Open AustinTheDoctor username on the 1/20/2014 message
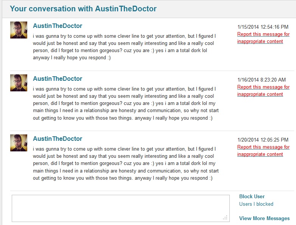The image size is (296, 225). click(x=58, y=139)
